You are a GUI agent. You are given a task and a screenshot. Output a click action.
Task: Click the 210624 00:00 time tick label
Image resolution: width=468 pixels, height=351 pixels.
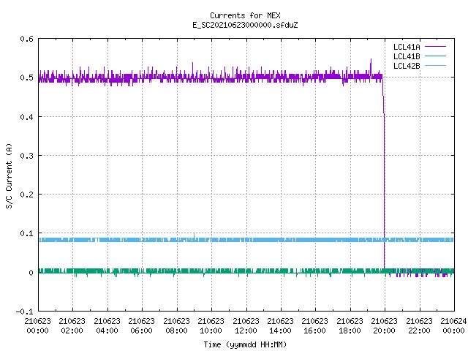tap(453, 326)
